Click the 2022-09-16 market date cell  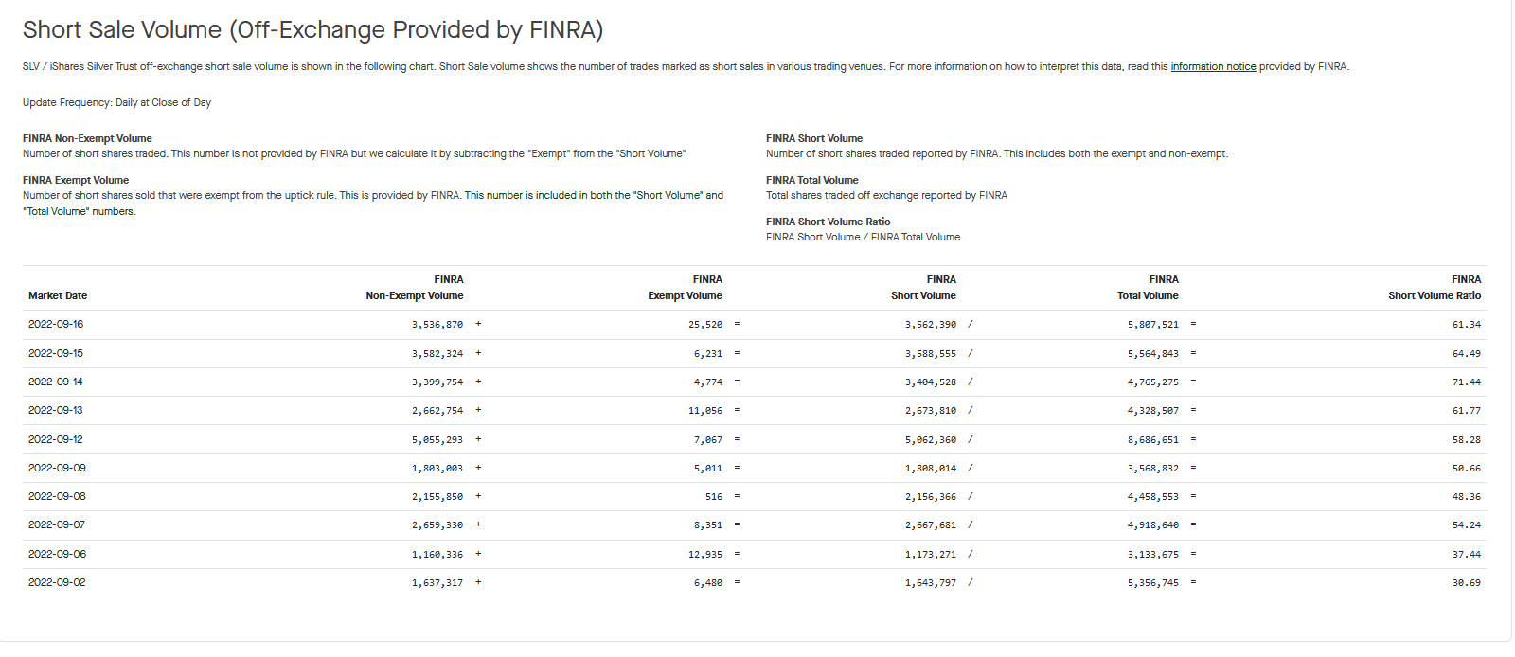(x=56, y=324)
